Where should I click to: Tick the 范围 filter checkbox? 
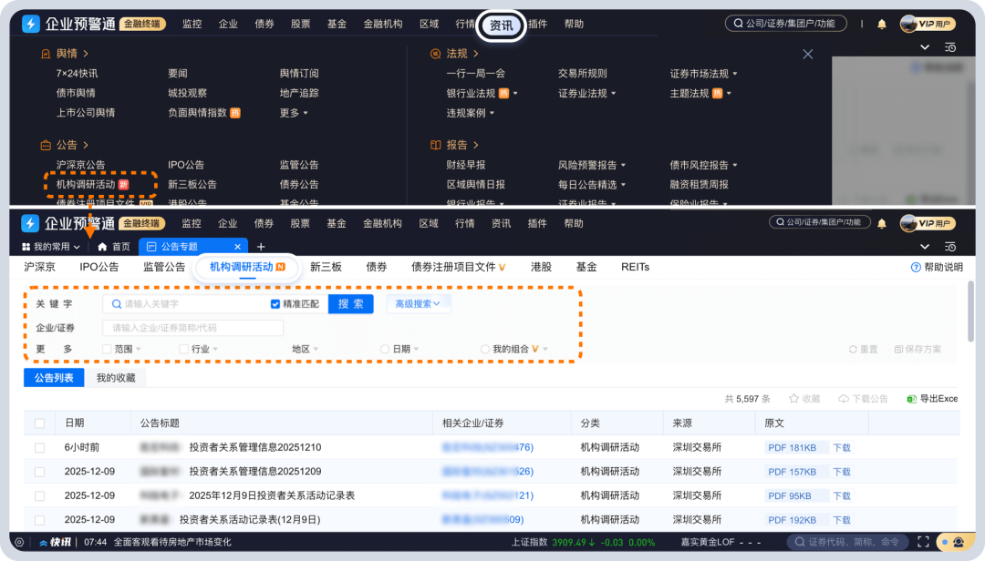tap(108, 349)
